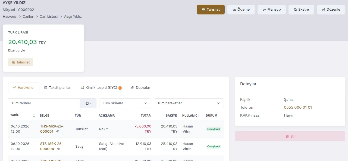Click the Şahıs value in Detaylar
This screenshot has height=161, width=348.
[x=289, y=99]
